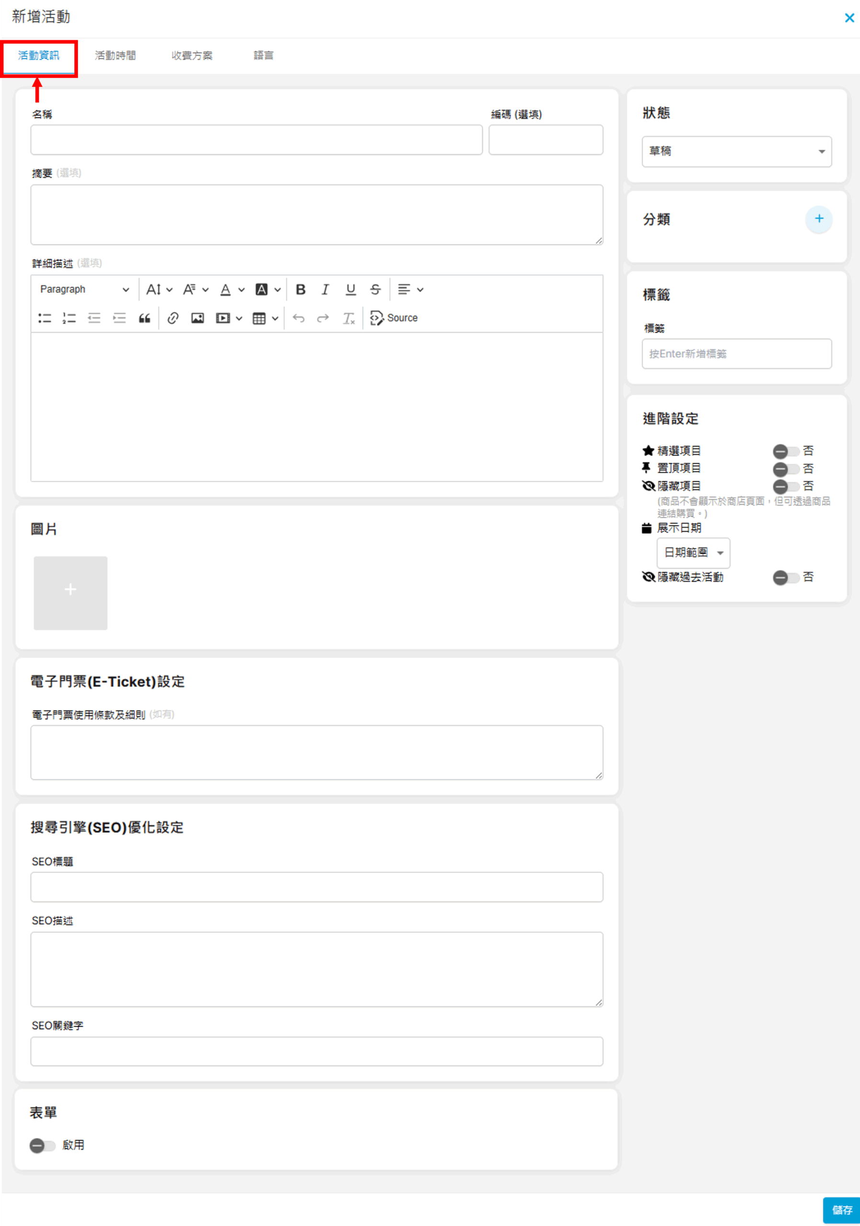
Task: Turn on the 表單 啟用 toggle
Action: [42, 1146]
